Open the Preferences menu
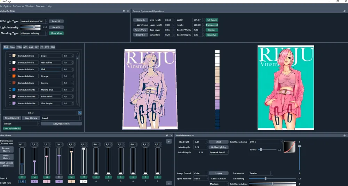 (18, 6)
